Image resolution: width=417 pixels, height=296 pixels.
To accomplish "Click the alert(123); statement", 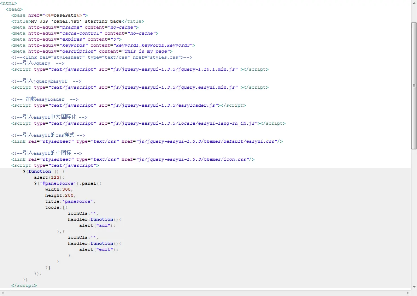I will coord(49,177).
